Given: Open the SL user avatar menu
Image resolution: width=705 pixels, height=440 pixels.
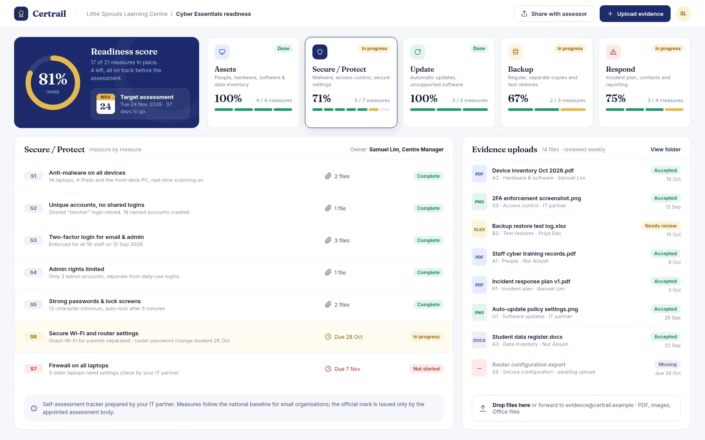Looking at the screenshot, I should (x=683, y=14).
